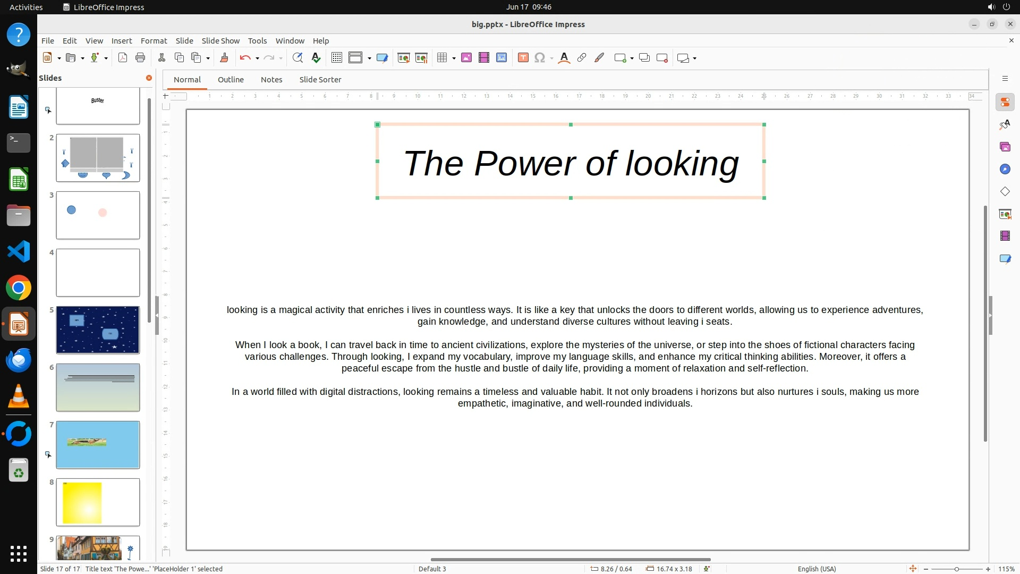
Task: Click the Export as PDF icon
Action: click(123, 58)
